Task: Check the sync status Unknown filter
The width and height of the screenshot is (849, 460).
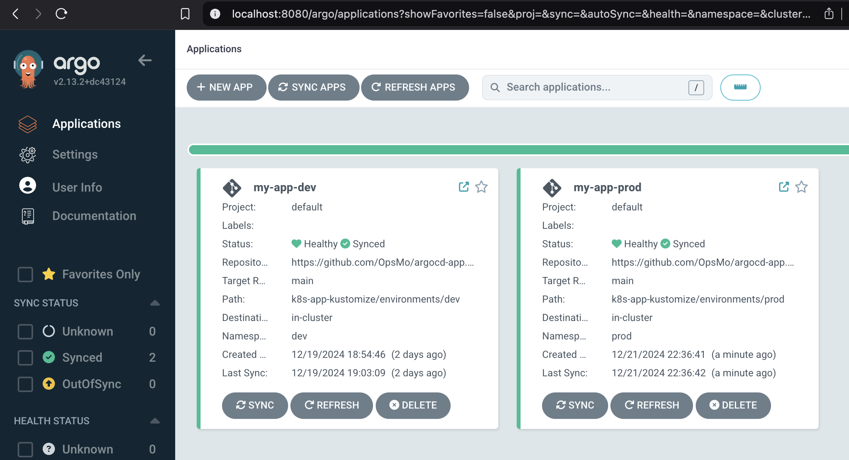Action: 25,331
